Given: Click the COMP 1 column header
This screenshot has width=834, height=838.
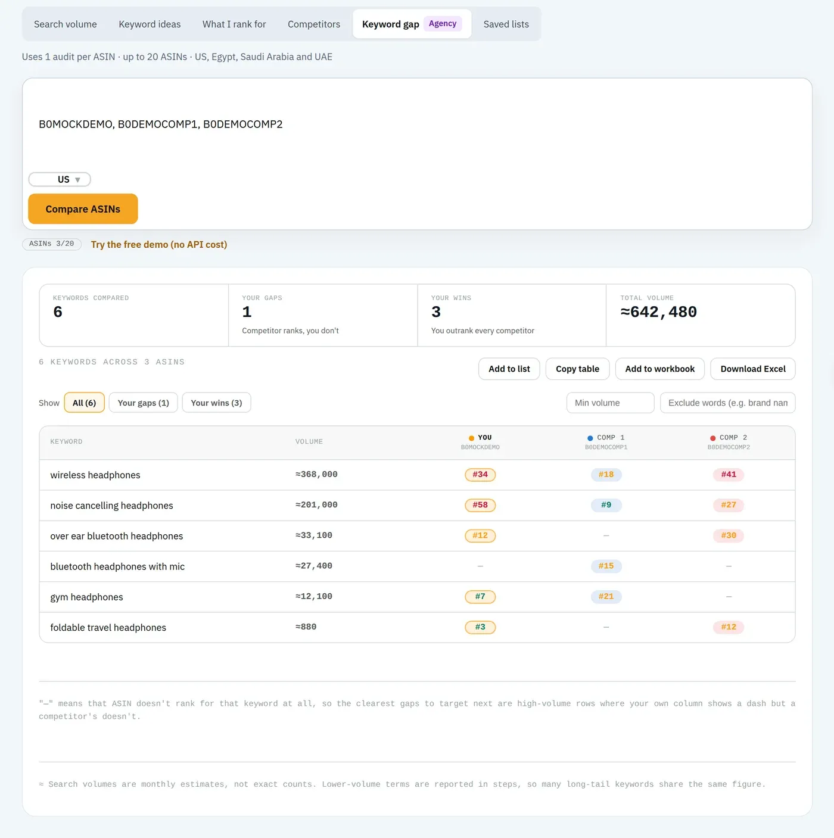Looking at the screenshot, I should [606, 442].
